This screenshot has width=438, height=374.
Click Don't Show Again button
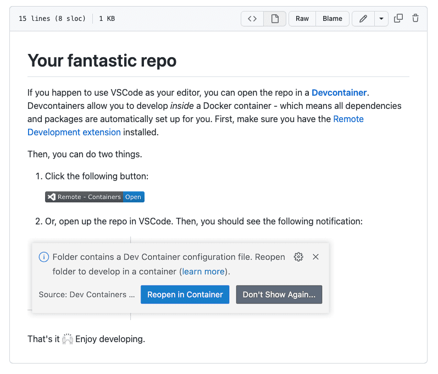tap(279, 294)
